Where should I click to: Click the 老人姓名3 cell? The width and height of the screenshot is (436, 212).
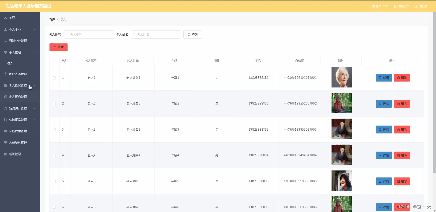134,130
